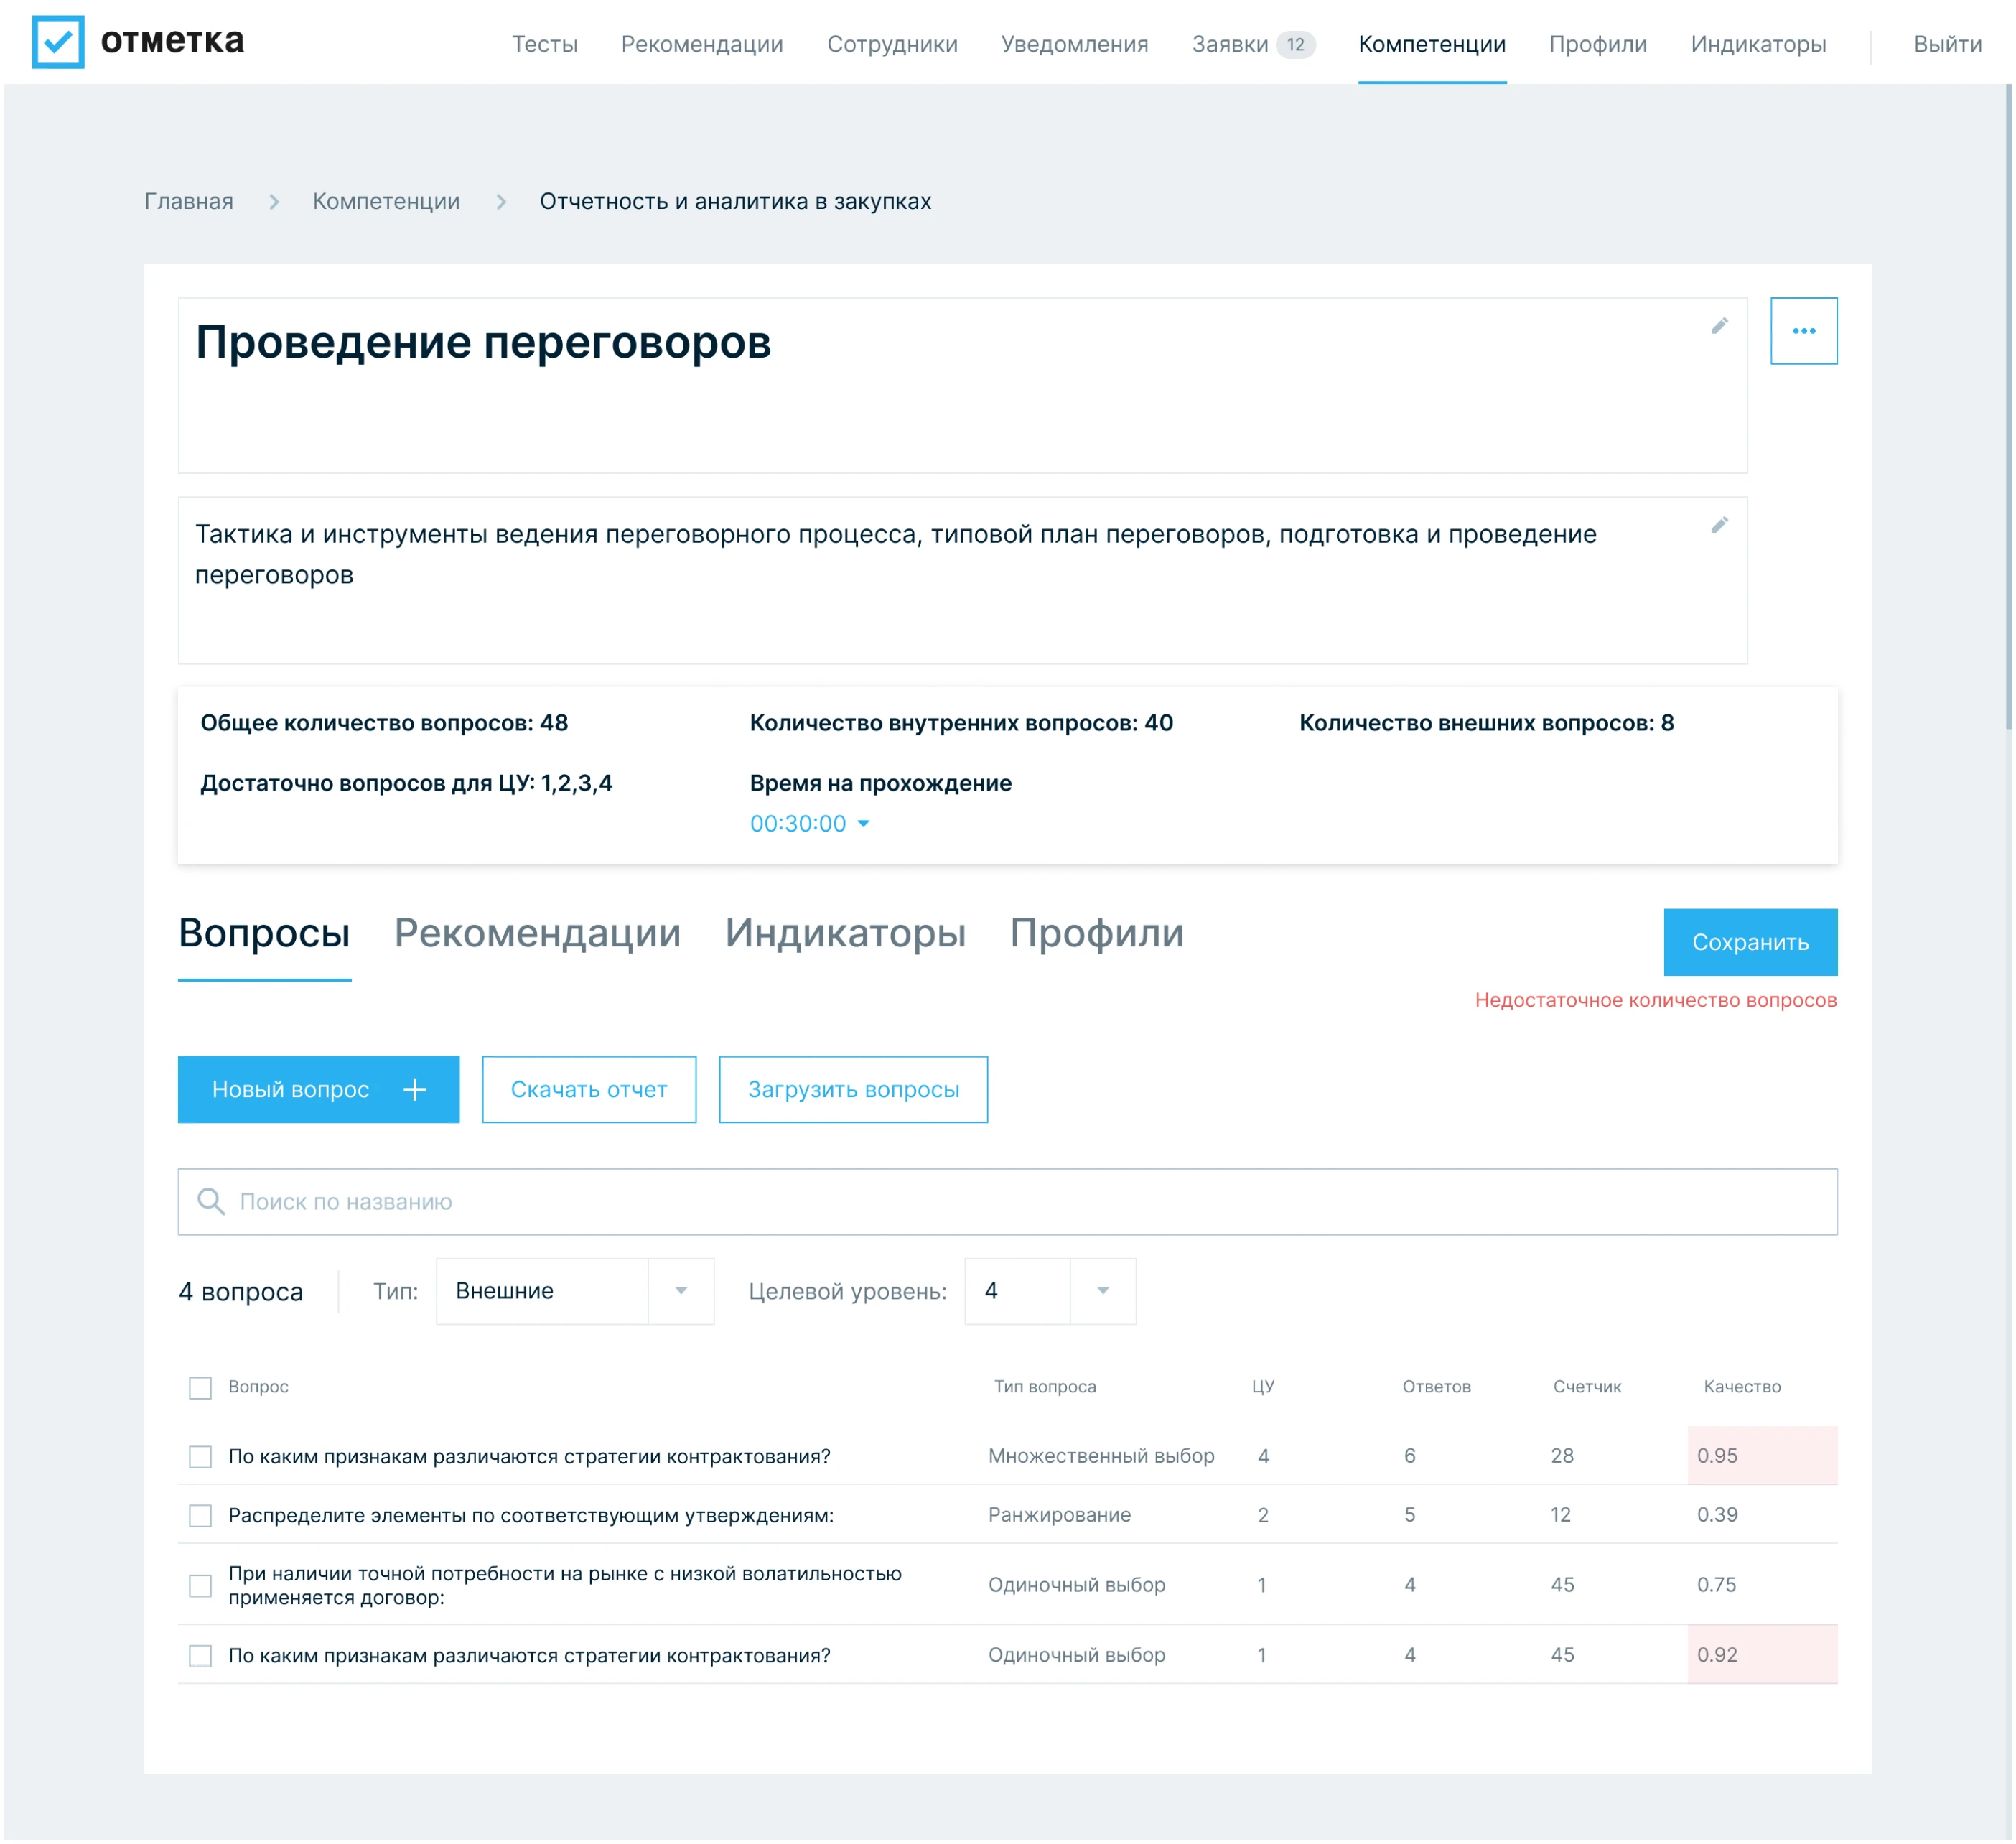Edit the title Проведение переговоров via pencil icon

click(x=1719, y=326)
